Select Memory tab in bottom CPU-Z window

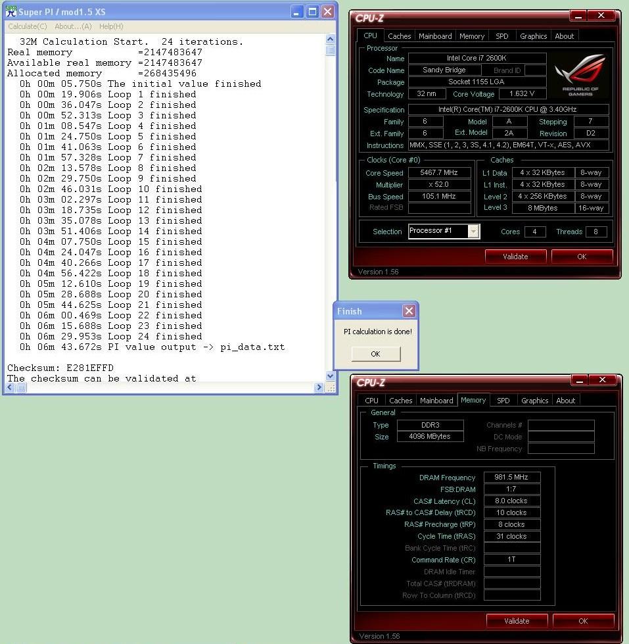point(473,400)
